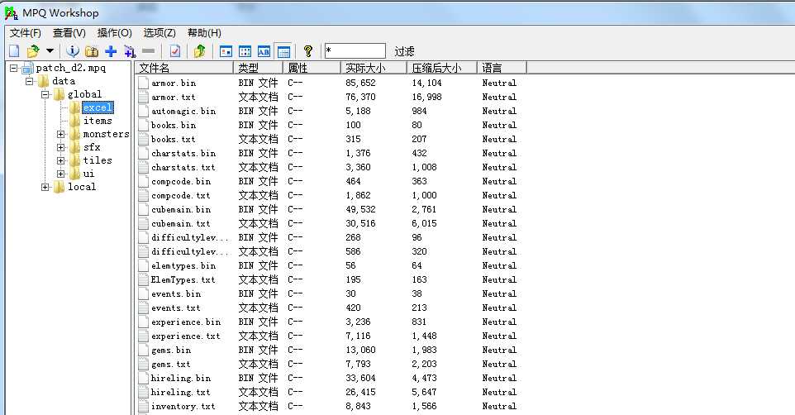Image resolution: width=795 pixels, height=415 pixels.
Task: Open the 帮助(H) menu
Action: click(204, 33)
